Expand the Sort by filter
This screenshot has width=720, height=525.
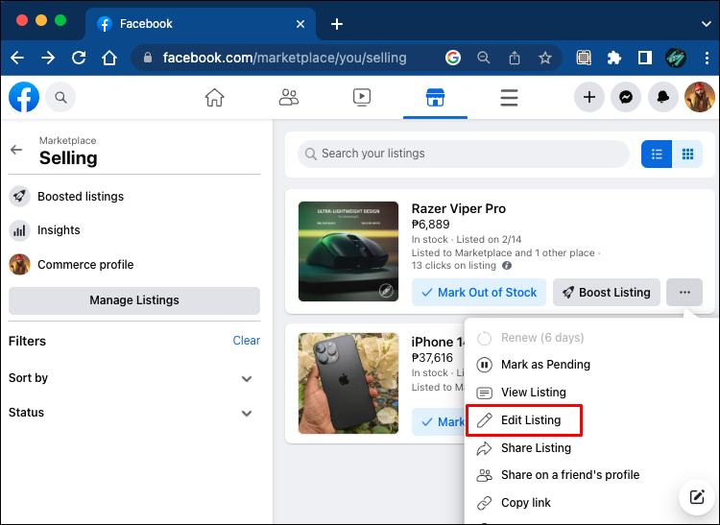click(x=134, y=378)
